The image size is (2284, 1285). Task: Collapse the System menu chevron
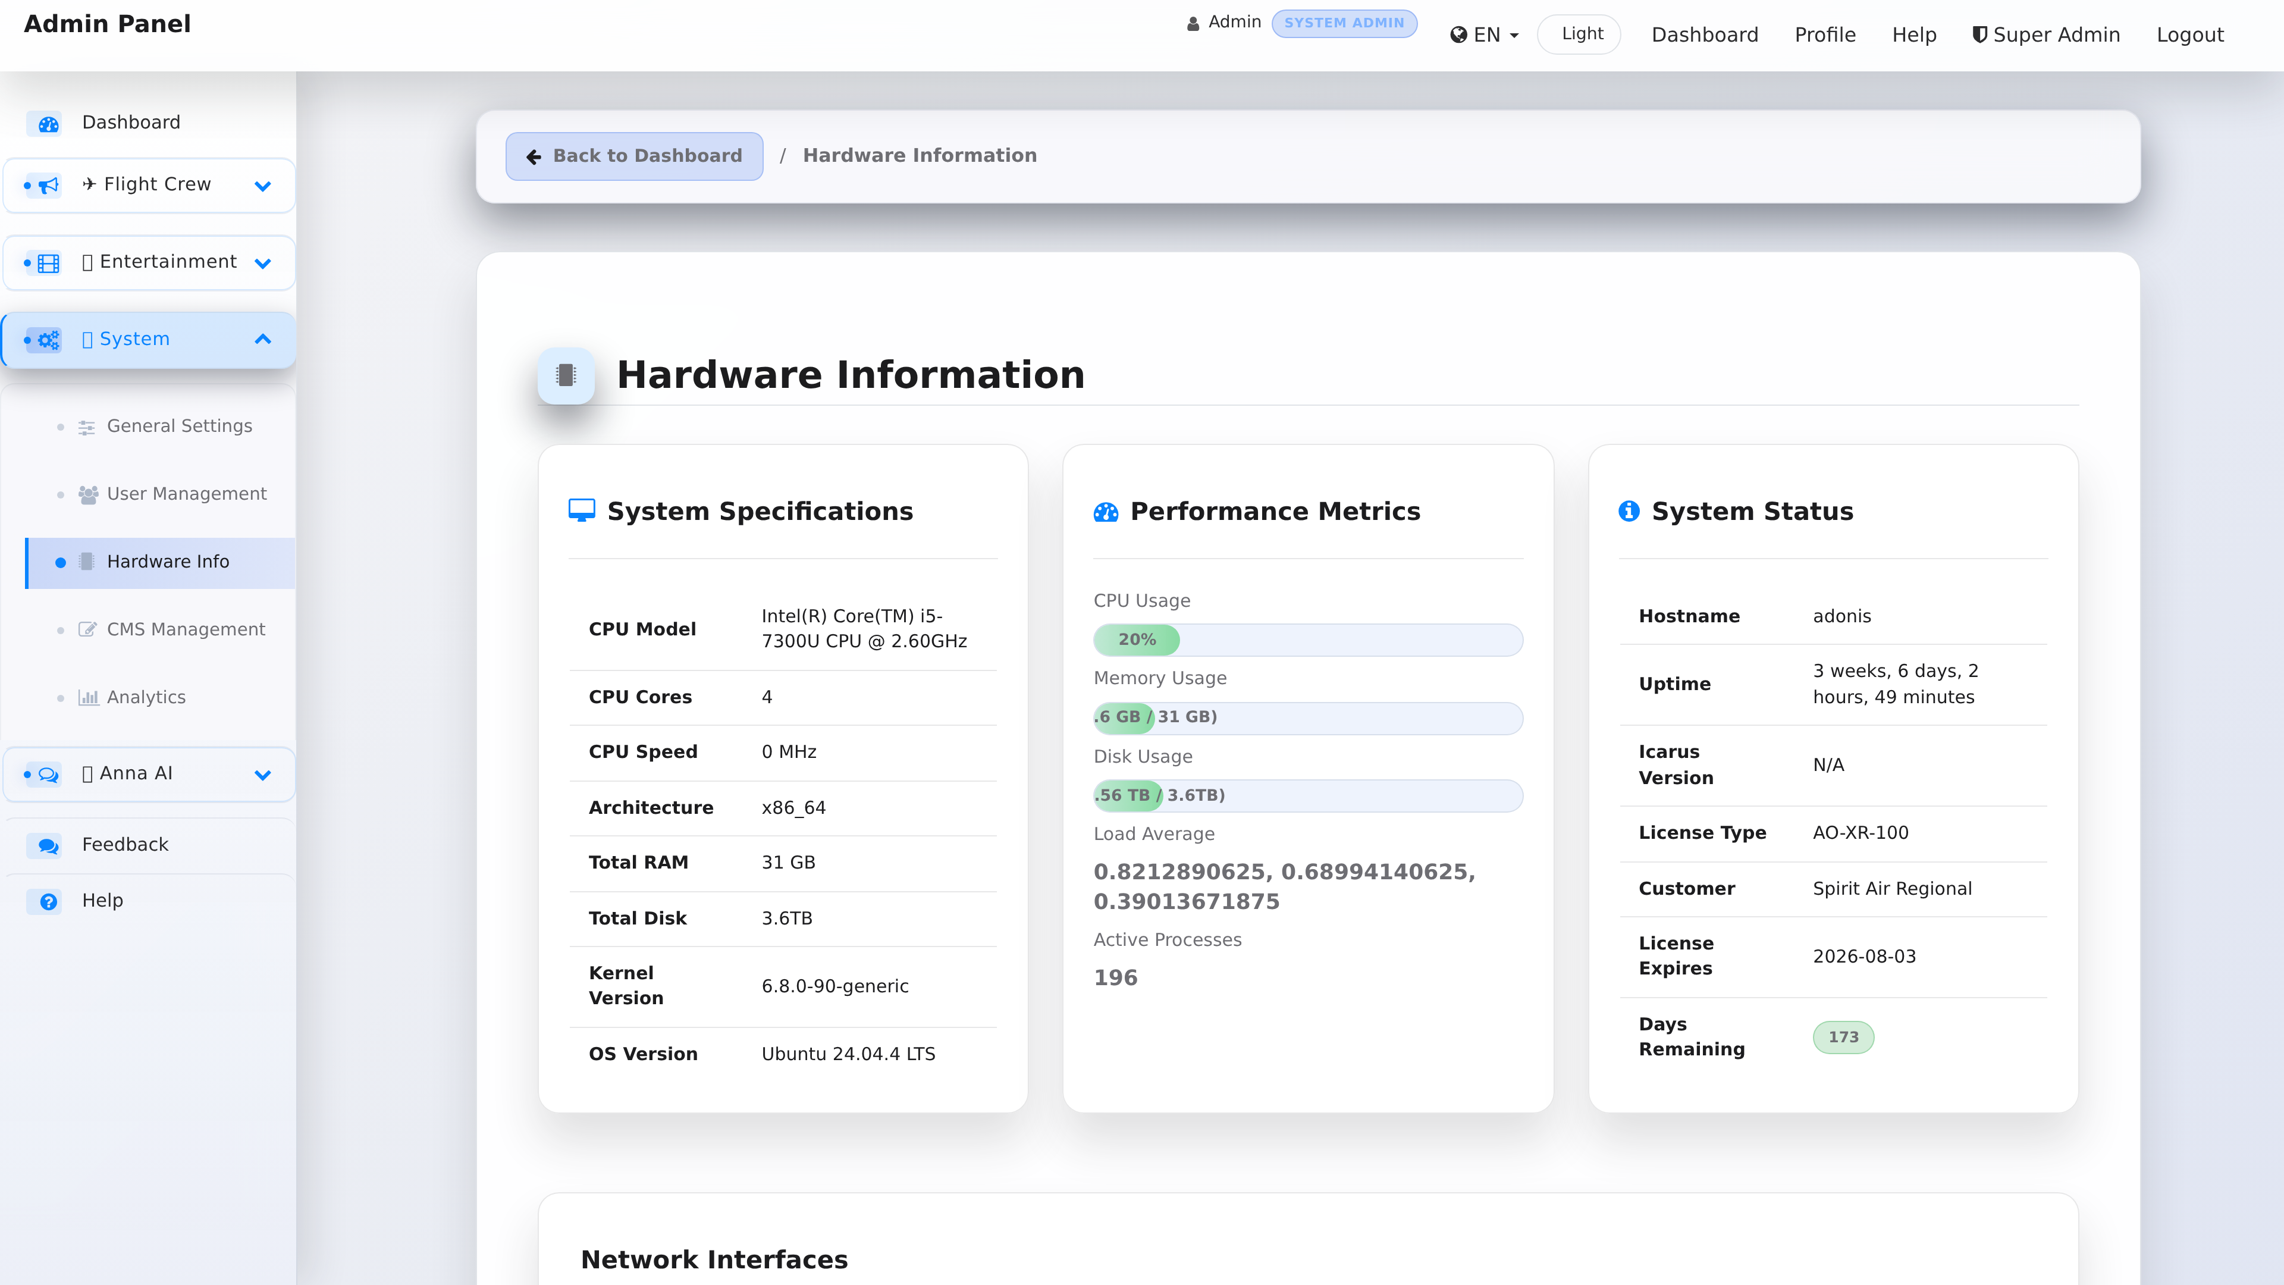click(262, 340)
